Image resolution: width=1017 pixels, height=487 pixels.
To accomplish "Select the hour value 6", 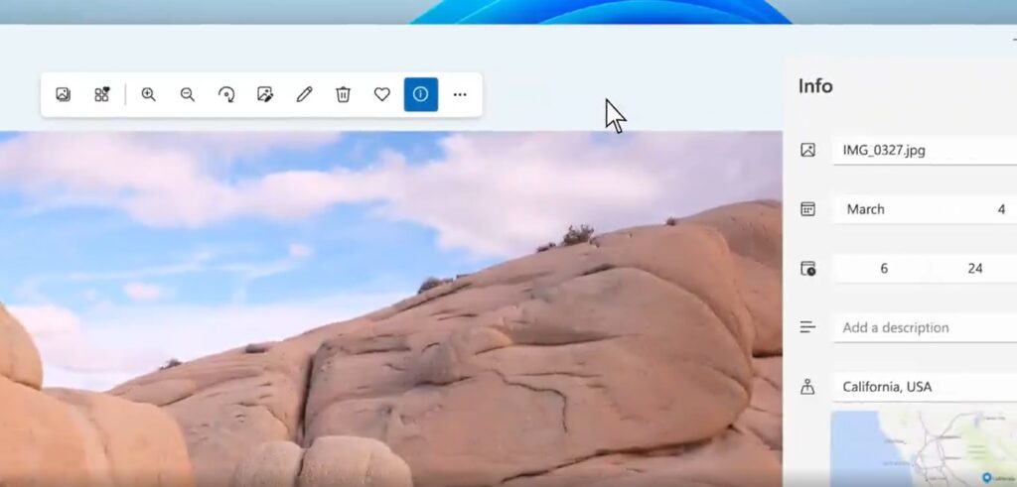I will click(x=884, y=269).
